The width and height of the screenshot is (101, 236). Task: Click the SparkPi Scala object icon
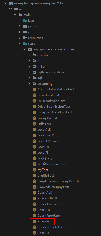coord(35,221)
